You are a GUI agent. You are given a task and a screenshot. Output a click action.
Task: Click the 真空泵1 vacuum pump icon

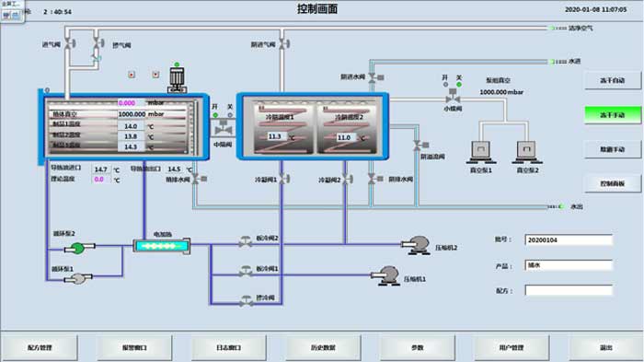[x=480, y=152]
